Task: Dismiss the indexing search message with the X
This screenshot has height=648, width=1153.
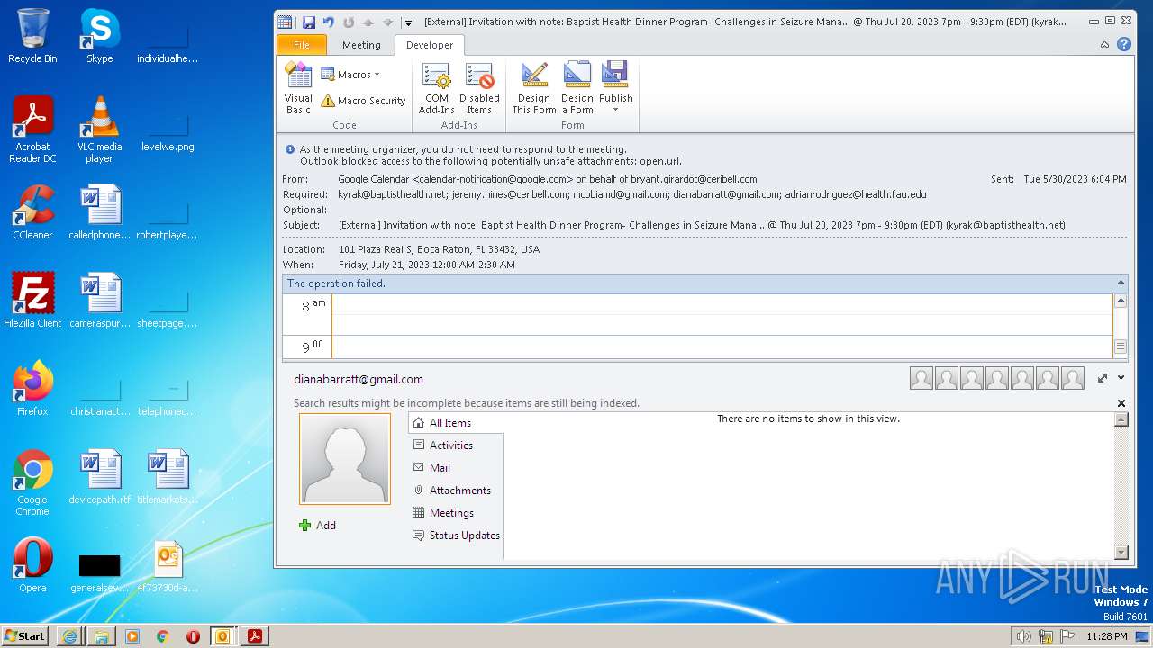Action: (x=1121, y=403)
